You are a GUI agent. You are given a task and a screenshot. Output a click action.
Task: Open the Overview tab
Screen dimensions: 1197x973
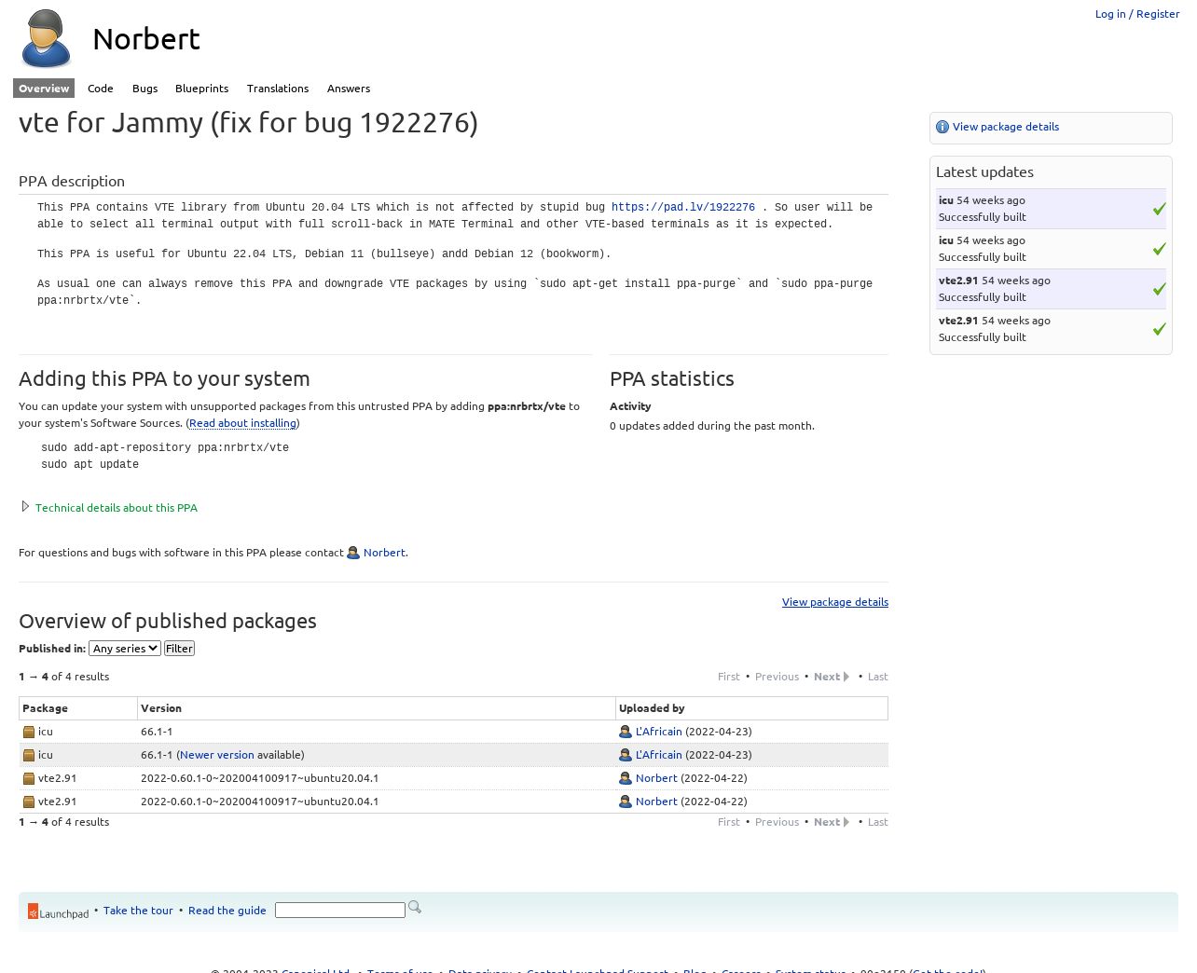pos(44,89)
